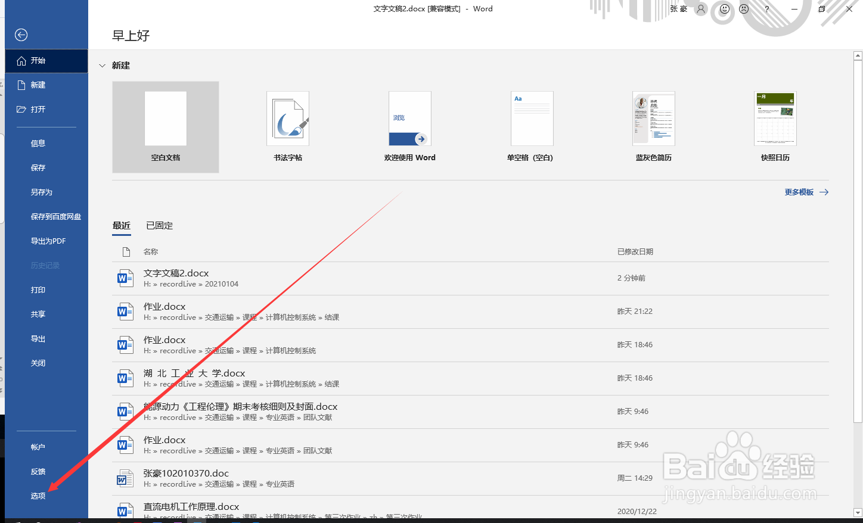The height and width of the screenshot is (523, 863).
Task: Click the New document page icon
Action: click(x=21, y=85)
